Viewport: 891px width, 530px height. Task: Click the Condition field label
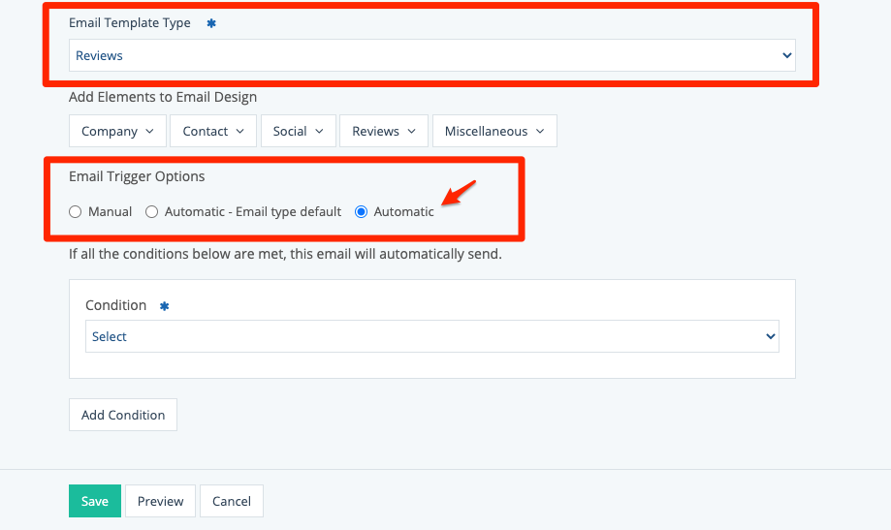point(115,305)
